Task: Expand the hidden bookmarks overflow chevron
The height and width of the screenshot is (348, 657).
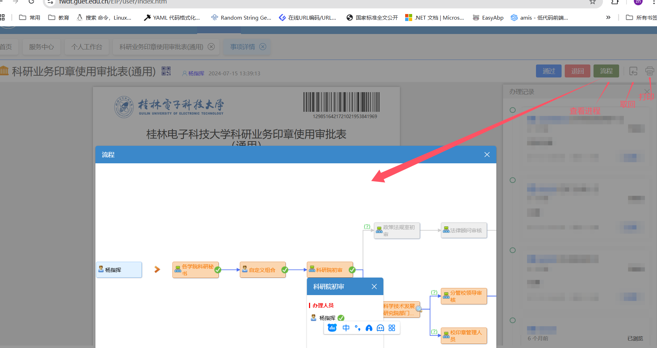Action: [x=608, y=18]
